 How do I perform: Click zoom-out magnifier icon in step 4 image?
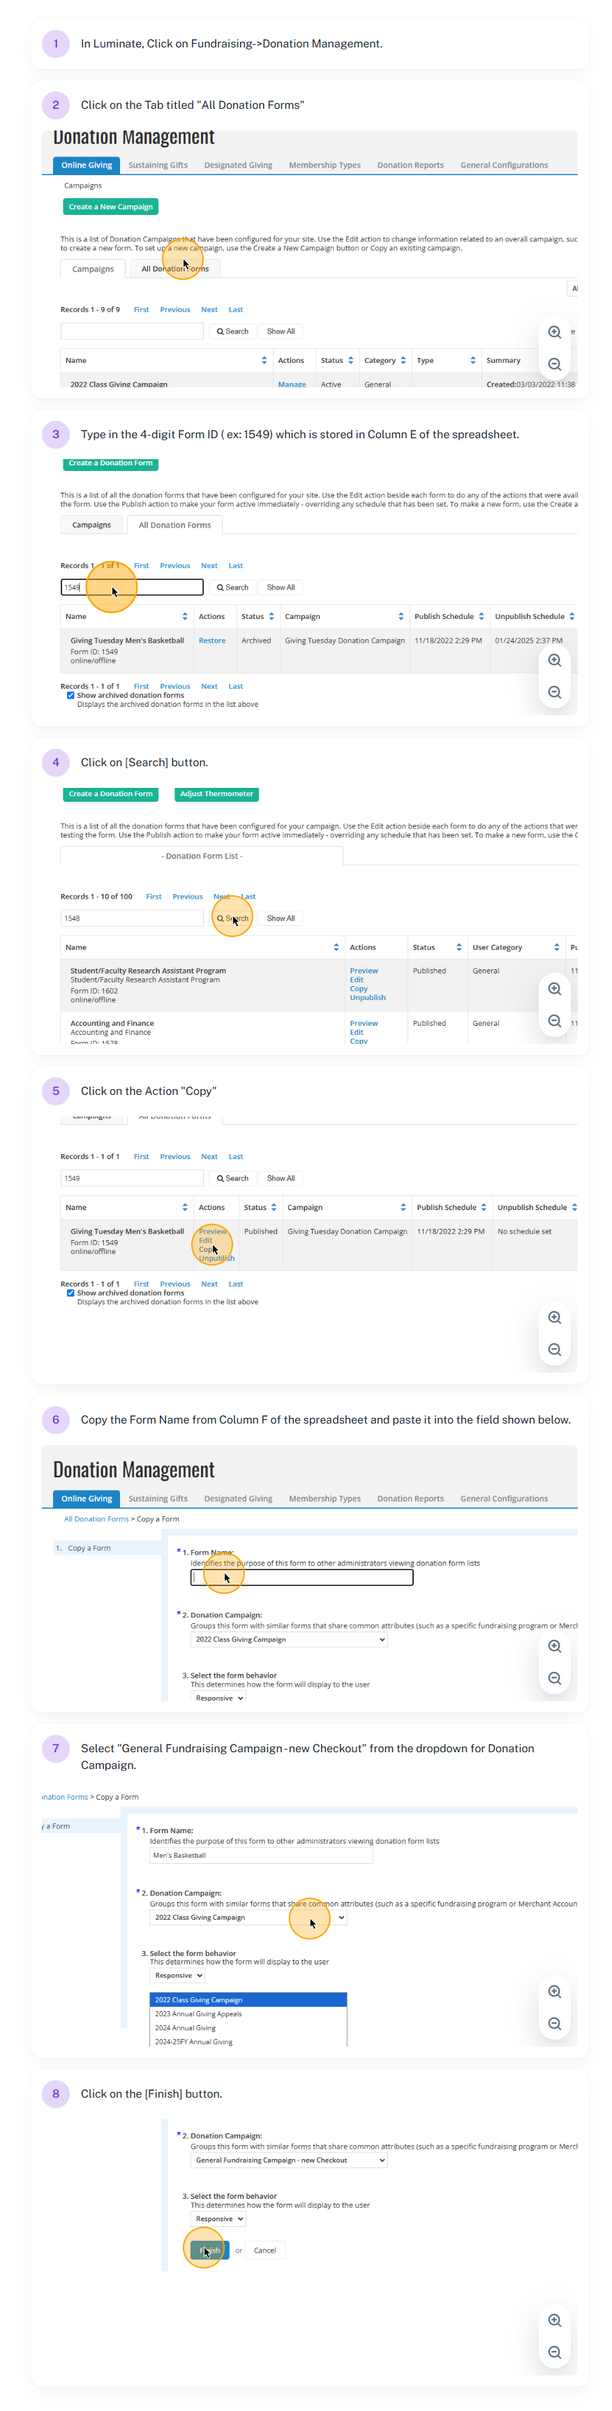tap(554, 1021)
